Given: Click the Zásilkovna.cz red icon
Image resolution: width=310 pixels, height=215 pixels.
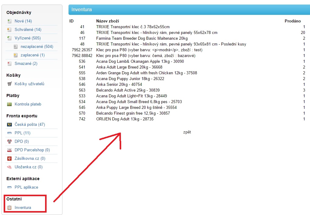Looking at the screenshot, I should [x=9, y=158].
